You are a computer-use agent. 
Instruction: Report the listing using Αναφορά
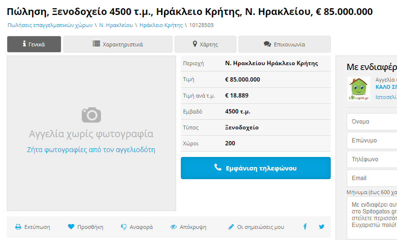tap(137, 227)
